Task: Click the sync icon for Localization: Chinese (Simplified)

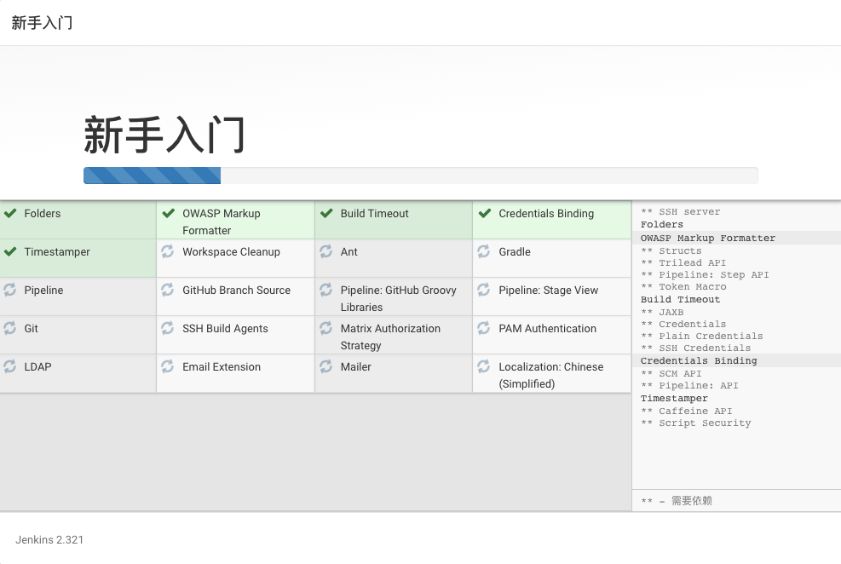Action: [484, 366]
